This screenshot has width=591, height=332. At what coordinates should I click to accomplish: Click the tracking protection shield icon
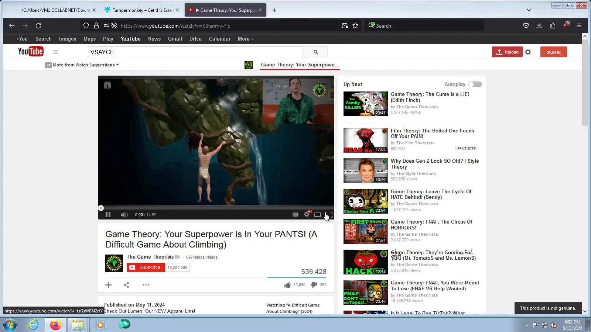[x=86, y=26]
